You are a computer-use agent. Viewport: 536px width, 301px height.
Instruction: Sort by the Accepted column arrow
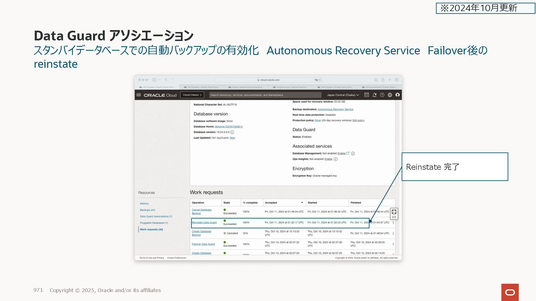302,203
